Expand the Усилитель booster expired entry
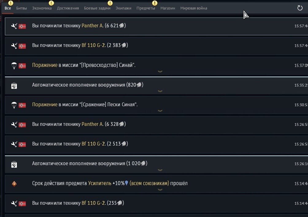Image resolution: width=308 pixels, height=217 pixels. tap(160, 190)
